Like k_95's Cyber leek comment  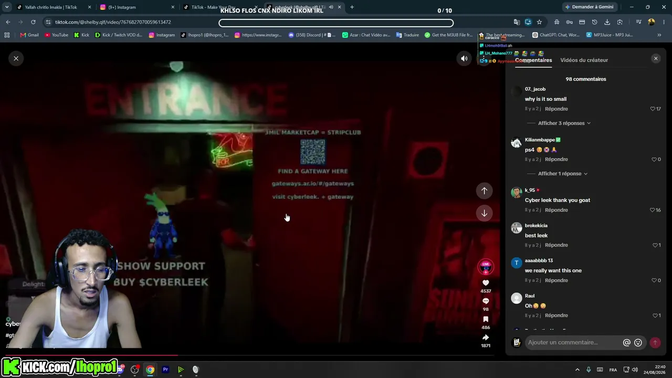pyautogui.click(x=653, y=210)
